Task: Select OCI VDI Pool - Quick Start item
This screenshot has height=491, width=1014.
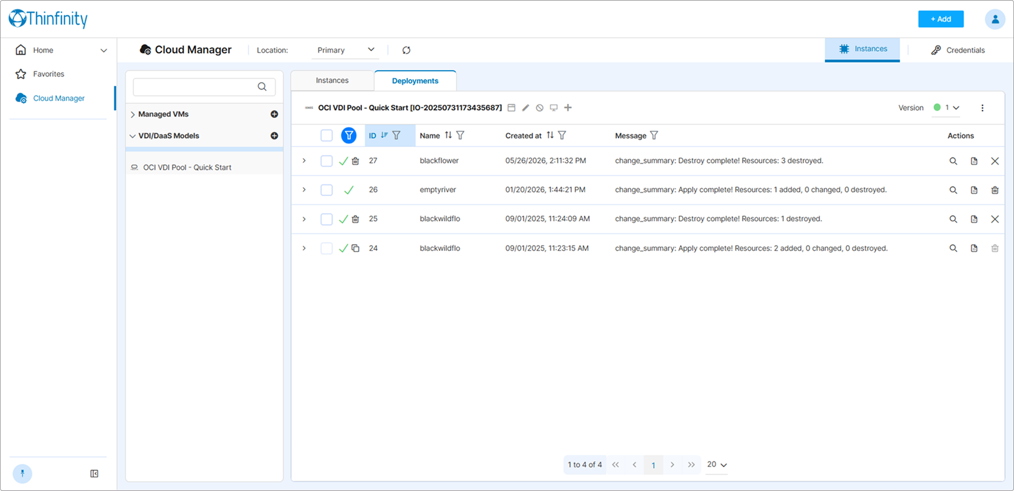Action: pos(187,167)
